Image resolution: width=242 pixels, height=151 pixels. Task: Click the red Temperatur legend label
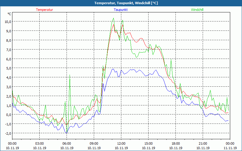point(44,10)
